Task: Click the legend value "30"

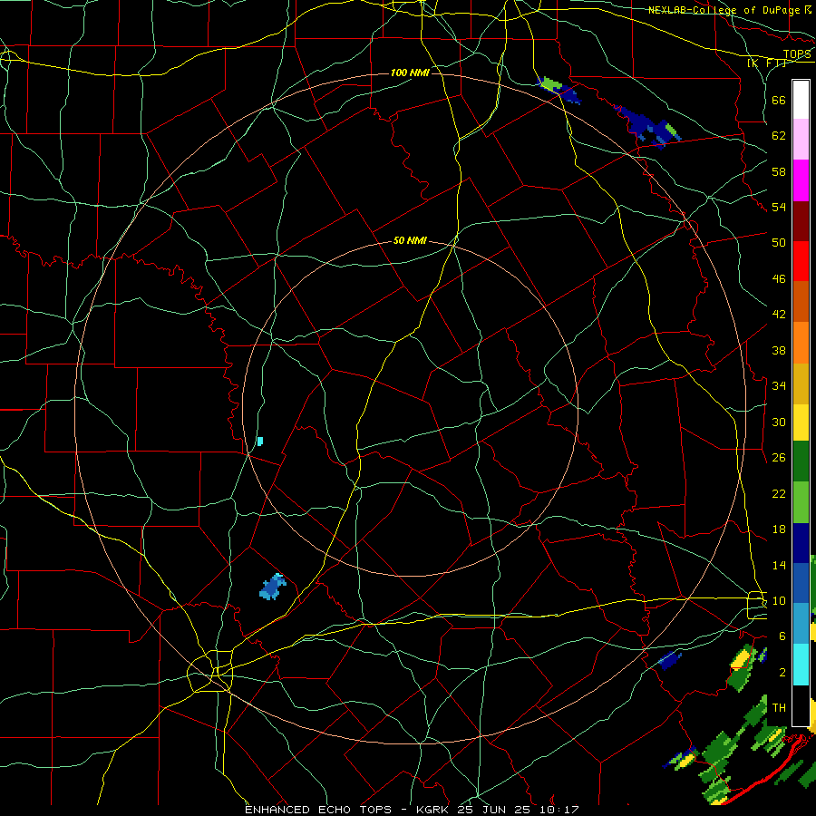Action: click(779, 422)
